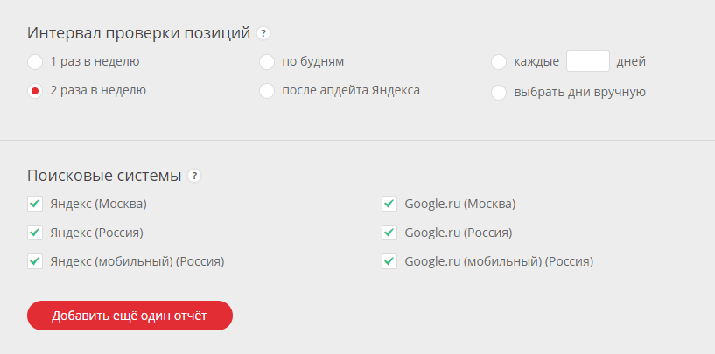This screenshot has height=354, width=715.
Task: Click the выбрать дни вручную label
Action: click(x=579, y=92)
